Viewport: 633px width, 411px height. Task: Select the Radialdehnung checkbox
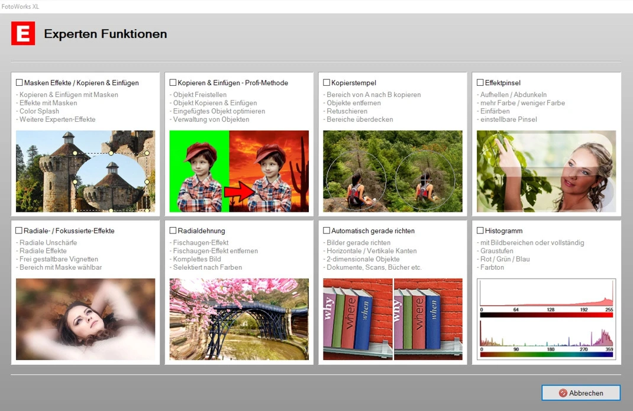point(173,231)
